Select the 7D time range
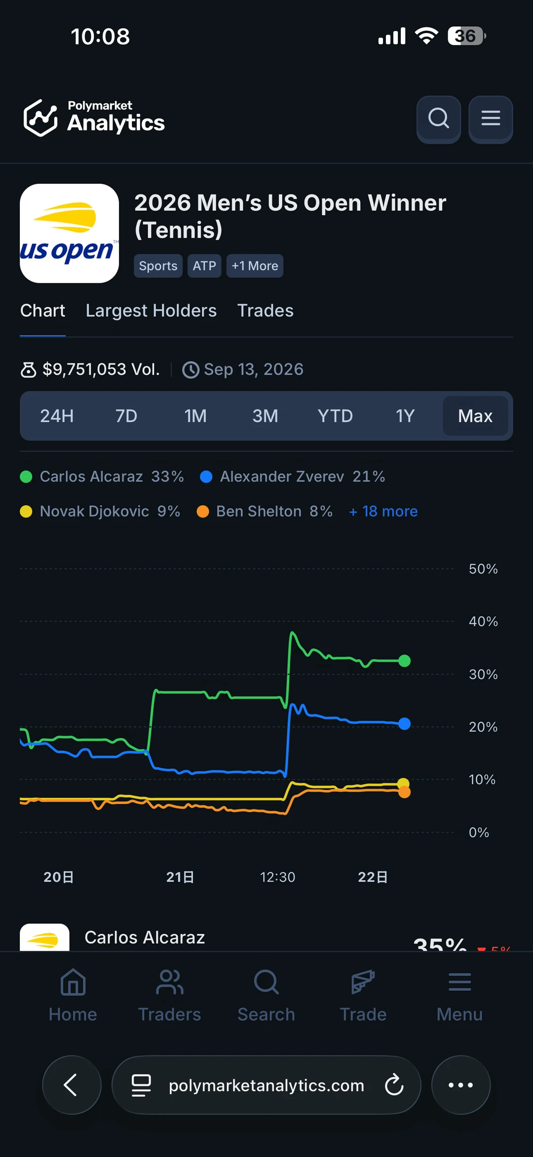This screenshot has width=533, height=1157. click(x=126, y=416)
